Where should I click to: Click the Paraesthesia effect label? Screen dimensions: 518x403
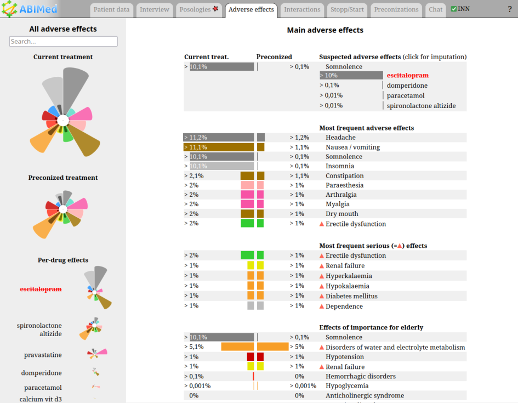[x=345, y=185]
